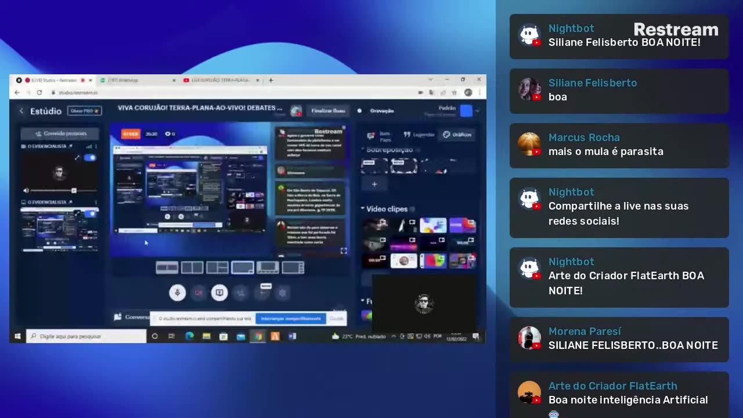Screen dimensions: 743x418
Task: Go back using the arrow beside Estúdio
Action: coord(21,111)
